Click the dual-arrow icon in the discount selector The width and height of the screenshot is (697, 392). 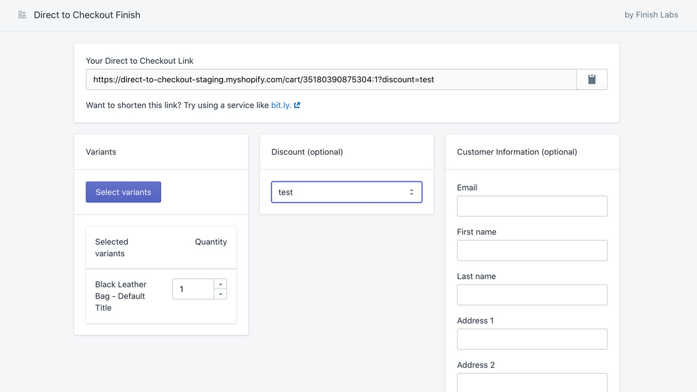point(412,192)
